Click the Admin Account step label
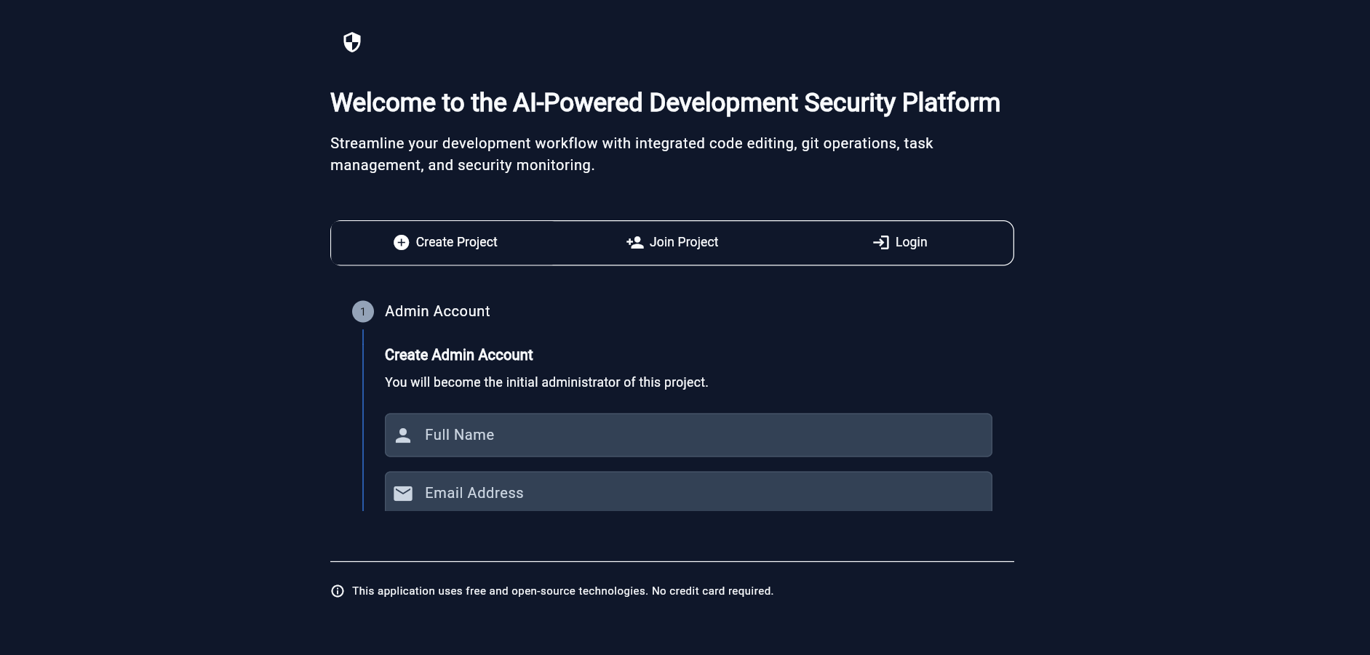1370x655 pixels. click(x=437, y=311)
